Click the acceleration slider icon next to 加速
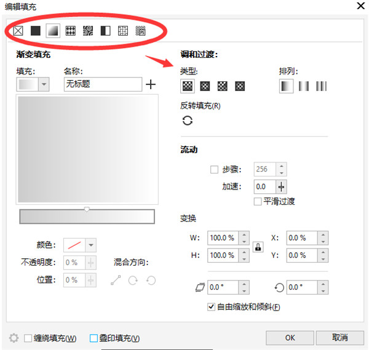The width and height of the screenshot is (369, 350). (281, 187)
